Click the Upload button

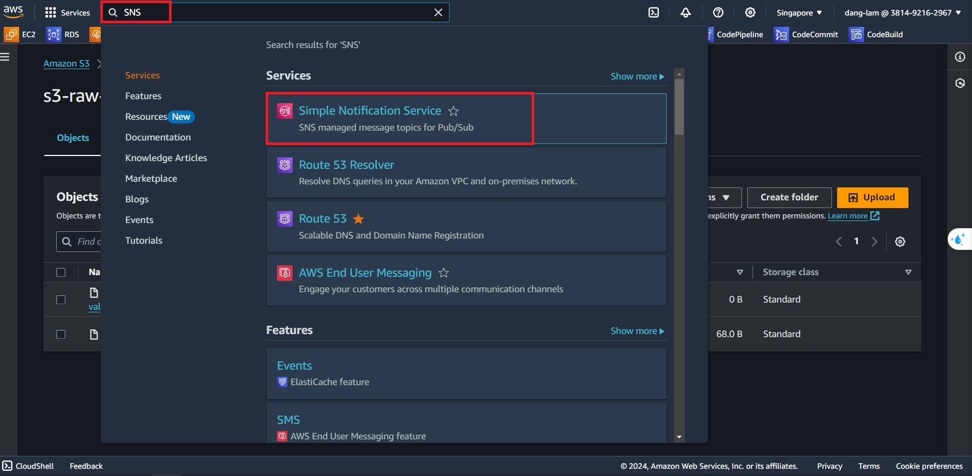[x=872, y=197]
